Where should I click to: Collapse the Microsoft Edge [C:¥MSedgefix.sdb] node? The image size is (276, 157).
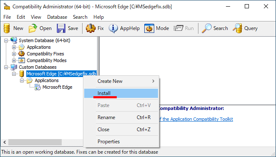click(14, 74)
